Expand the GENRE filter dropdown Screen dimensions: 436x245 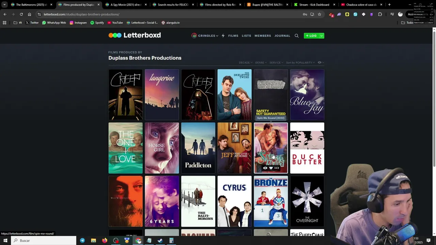click(x=261, y=63)
